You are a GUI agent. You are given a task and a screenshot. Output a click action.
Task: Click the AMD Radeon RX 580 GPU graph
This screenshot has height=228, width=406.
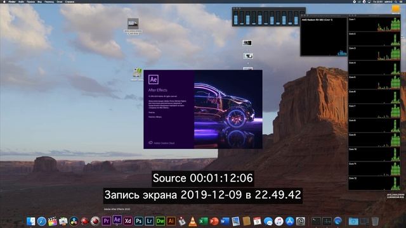pyautogui.click(x=324, y=37)
